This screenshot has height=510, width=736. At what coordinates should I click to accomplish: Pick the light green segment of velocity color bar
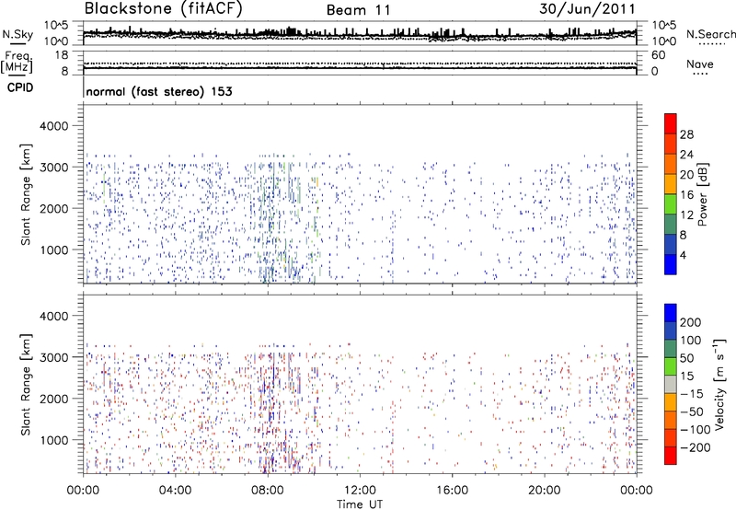click(x=671, y=366)
